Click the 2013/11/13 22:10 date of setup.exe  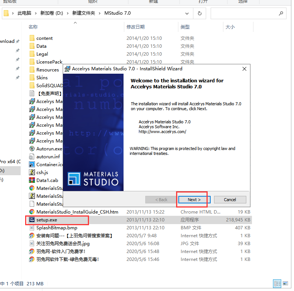pyautogui.click(x=145, y=220)
